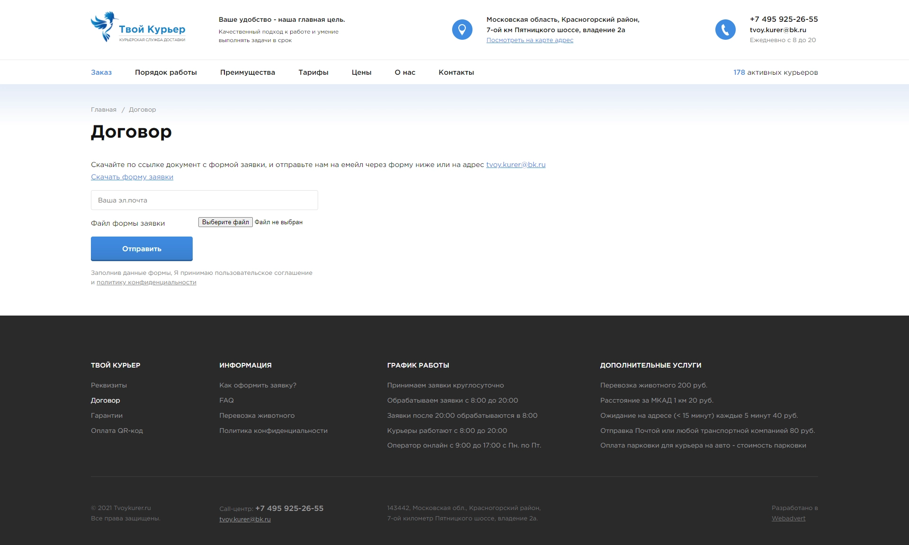The image size is (909, 545).
Task: Click the Договор breadcrumb item
Action: pyautogui.click(x=143, y=110)
